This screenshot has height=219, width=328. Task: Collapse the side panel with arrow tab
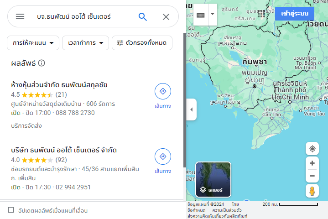click(x=192, y=109)
